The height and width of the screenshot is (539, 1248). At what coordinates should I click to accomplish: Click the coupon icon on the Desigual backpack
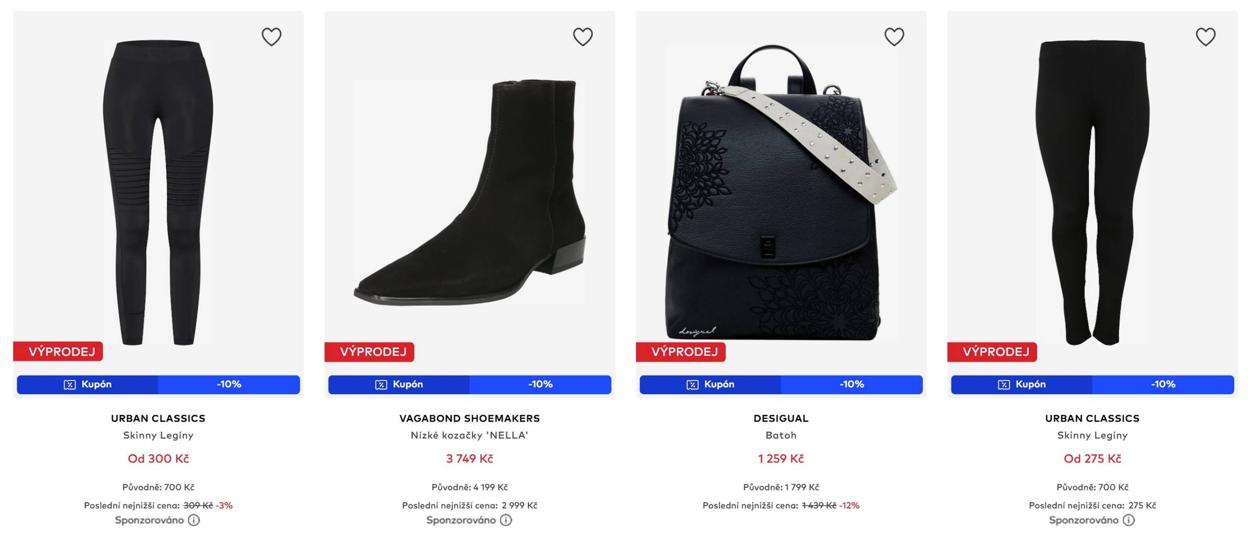(x=692, y=385)
